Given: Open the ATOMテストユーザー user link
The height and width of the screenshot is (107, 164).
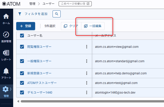Looking at the screenshot, I should 42,83.
